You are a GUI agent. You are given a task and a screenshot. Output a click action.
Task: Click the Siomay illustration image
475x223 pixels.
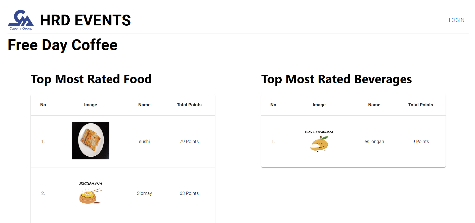click(x=91, y=193)
